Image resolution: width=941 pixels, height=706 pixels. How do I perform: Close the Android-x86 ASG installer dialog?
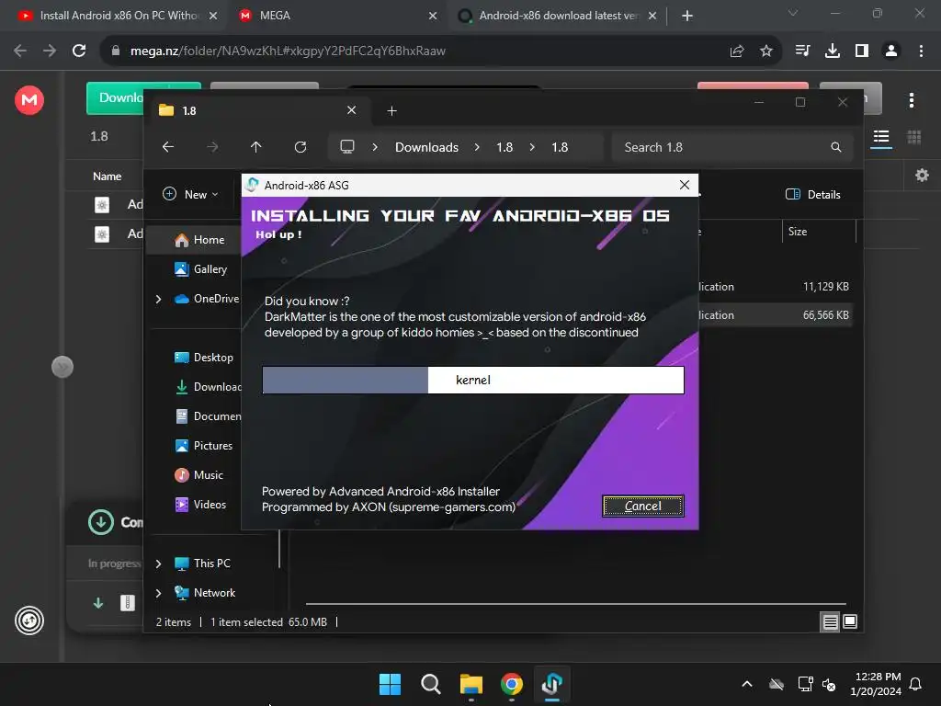[x=684, y=185]
